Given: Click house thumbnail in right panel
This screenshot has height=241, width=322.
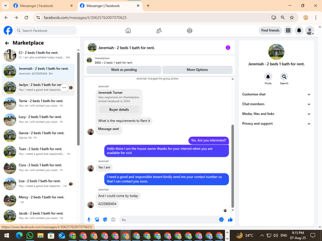Looking at the screenshot, I should coord(276,52).
